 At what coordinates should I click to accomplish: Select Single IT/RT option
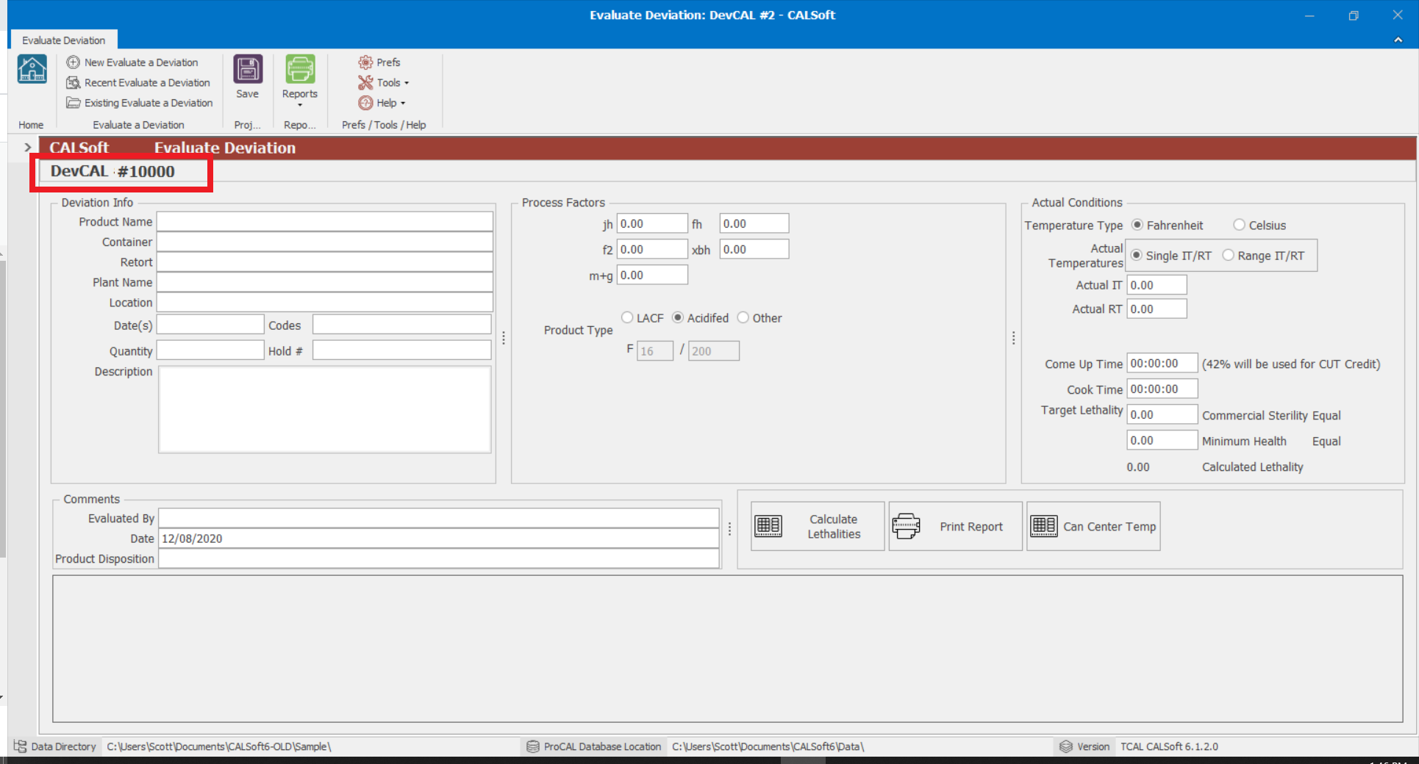[1137, 255]
